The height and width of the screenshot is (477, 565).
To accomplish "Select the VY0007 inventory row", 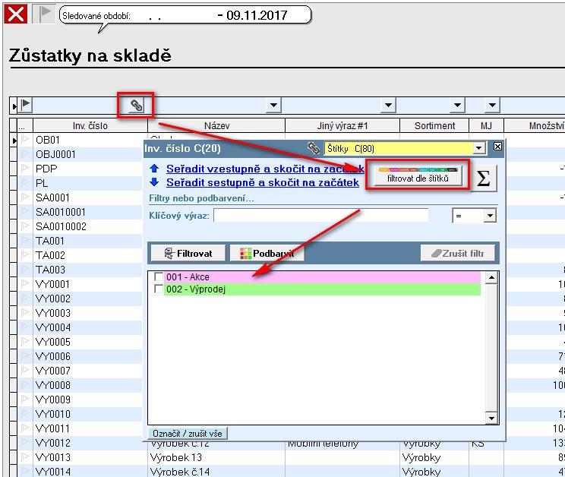I will [x=87, y=371].
